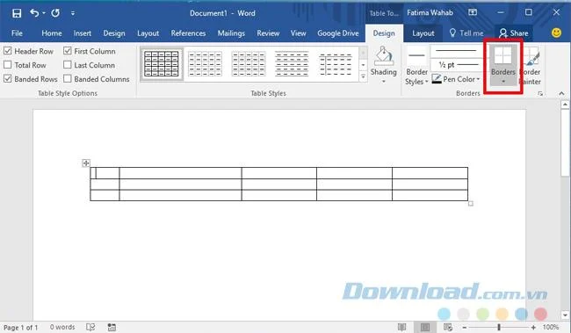Apply the second table style thumbnail

[x=205, y=64]
